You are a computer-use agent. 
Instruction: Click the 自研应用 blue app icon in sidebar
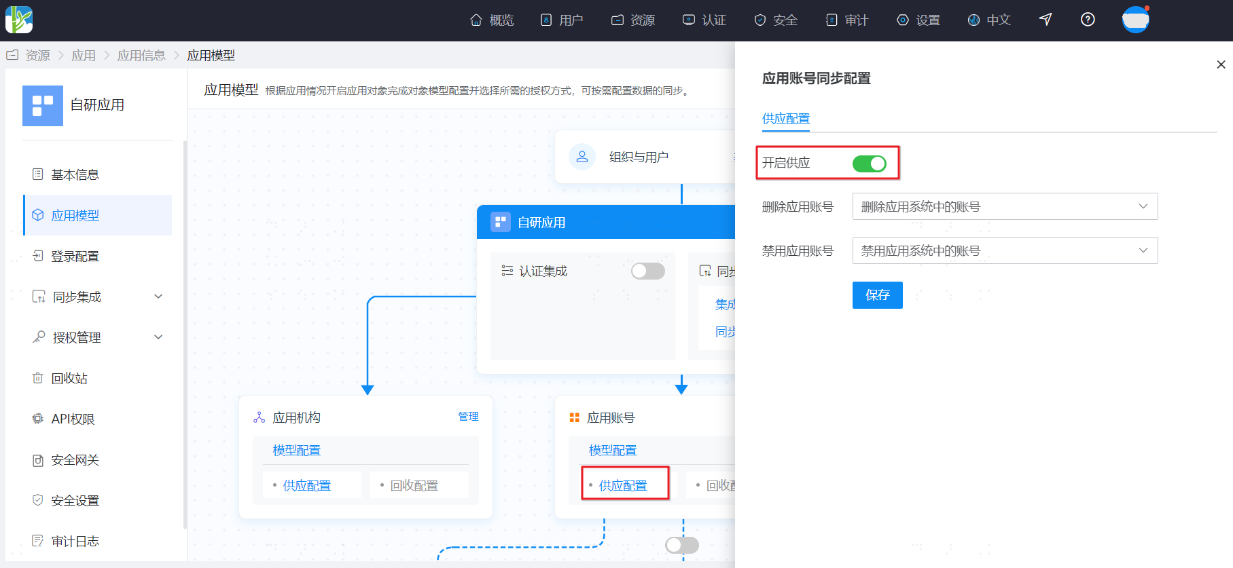coord(43,106)
